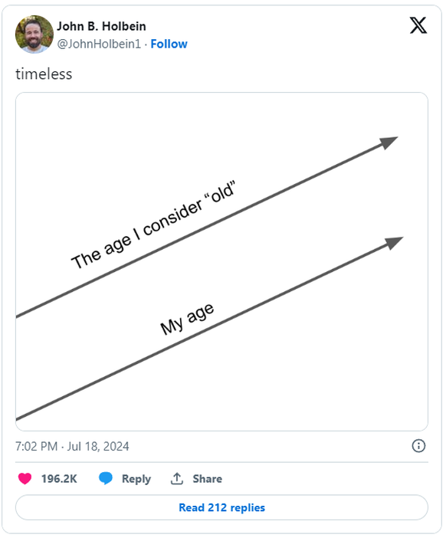Follow @JohnHolbein1
This screenshot has height=541, width=446.
169,44
